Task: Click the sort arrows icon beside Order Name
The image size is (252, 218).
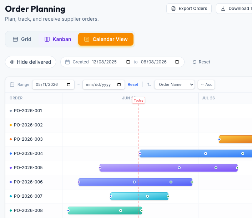Action: pos(149,84)
